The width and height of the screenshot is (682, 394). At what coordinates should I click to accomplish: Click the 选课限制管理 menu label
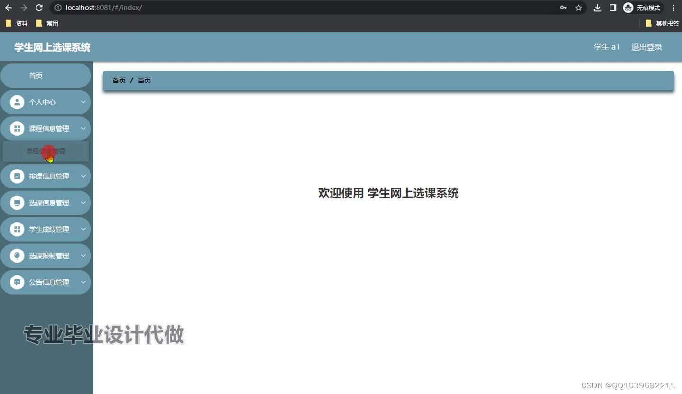[x=49, y=256]
